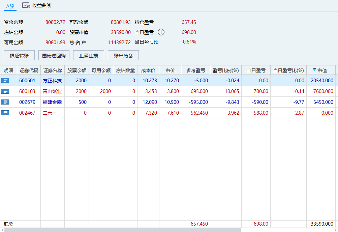Click the 股票市值 value 33590.00
The image size is (338, 232).
click(121, 32)
